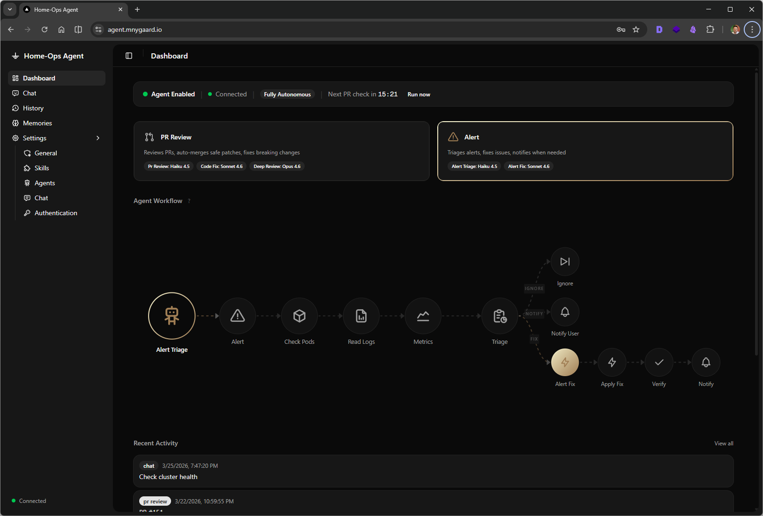Screen dimensions: 763x516
Task: Go to browser home page icon
Action: pyautogui.click(x=61, y=29)
